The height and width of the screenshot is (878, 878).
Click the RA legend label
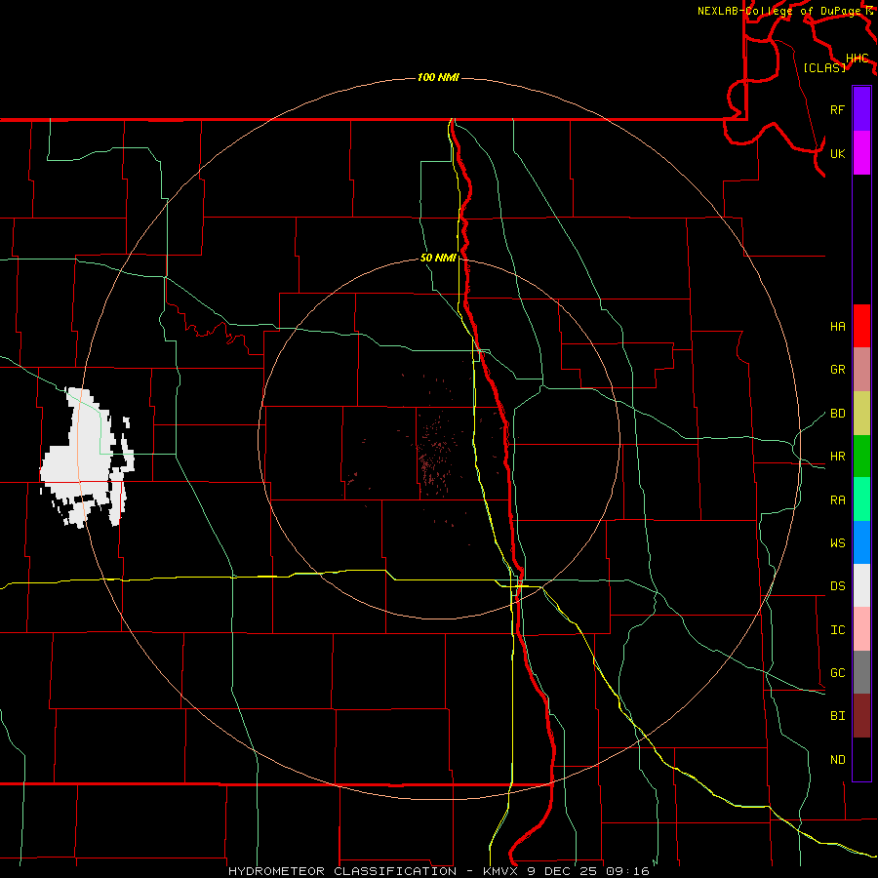[837, 500]
